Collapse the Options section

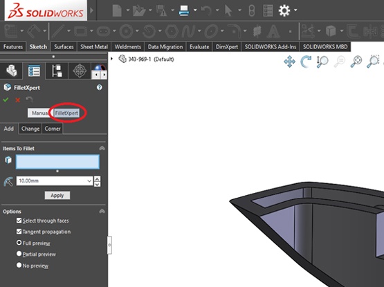pos(102,211)
